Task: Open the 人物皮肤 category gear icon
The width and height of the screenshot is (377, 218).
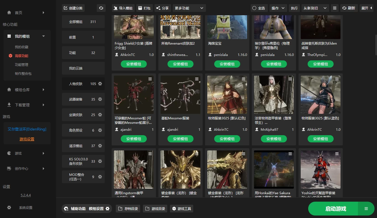Action: coord(101,84)
